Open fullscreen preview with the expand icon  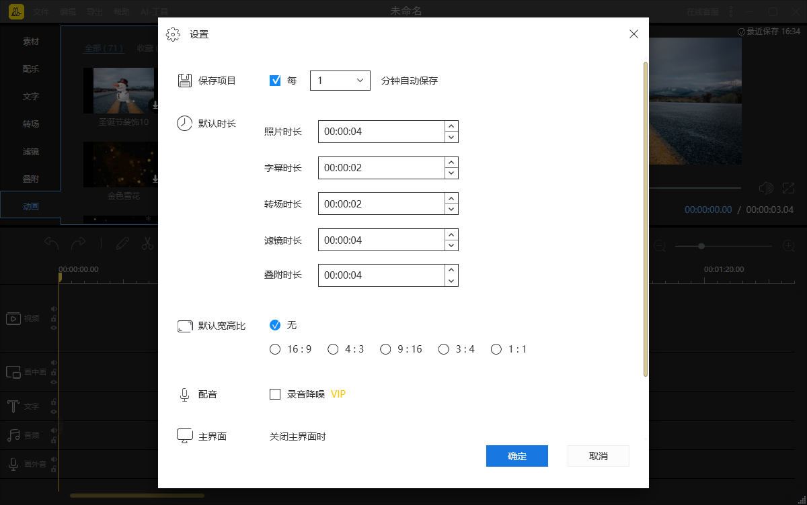pos(788,188)
